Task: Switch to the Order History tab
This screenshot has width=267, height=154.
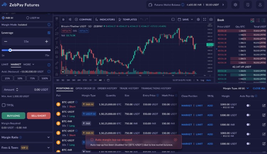Action: pos(107,88)
